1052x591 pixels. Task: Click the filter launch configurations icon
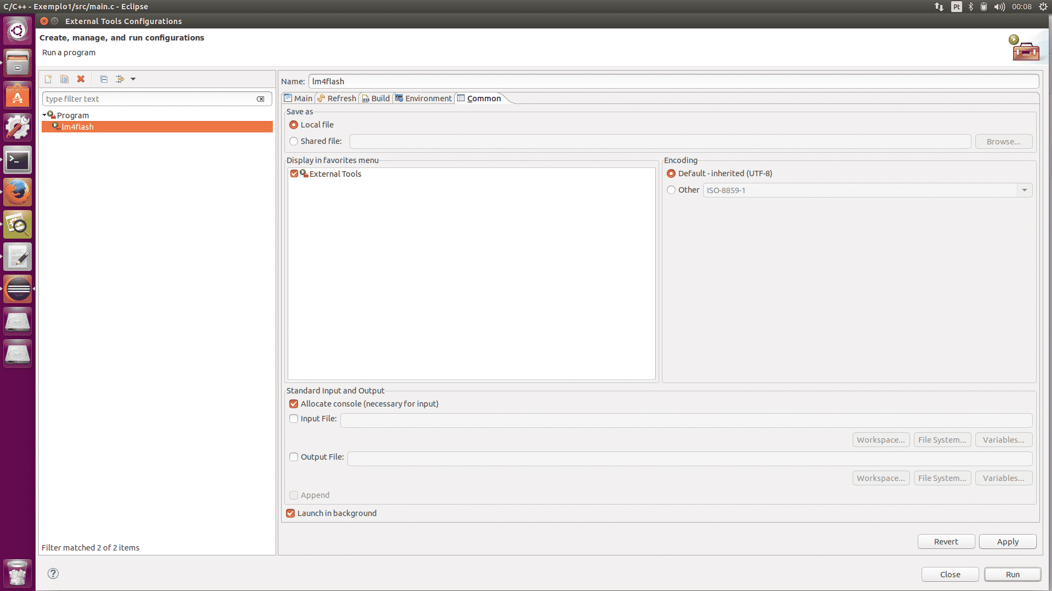click(120, 79)
